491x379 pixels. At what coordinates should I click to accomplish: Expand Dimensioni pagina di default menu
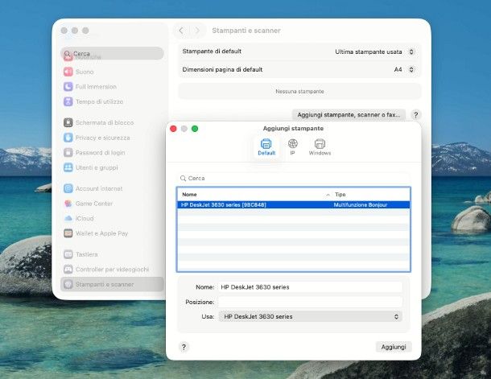404,70
